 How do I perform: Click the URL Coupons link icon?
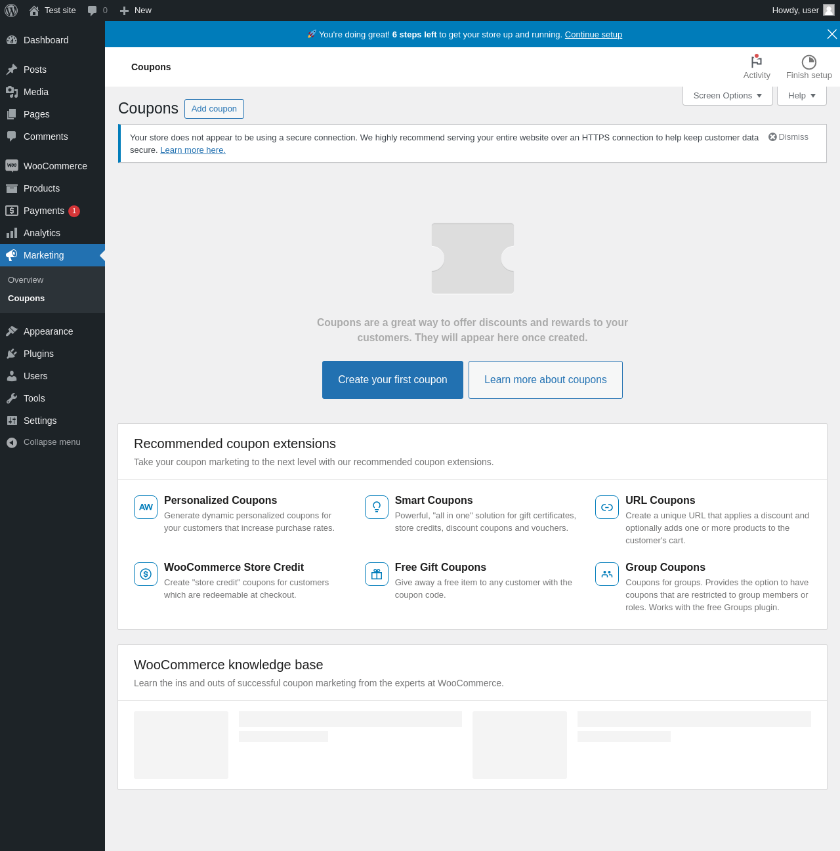click(607, 507)
